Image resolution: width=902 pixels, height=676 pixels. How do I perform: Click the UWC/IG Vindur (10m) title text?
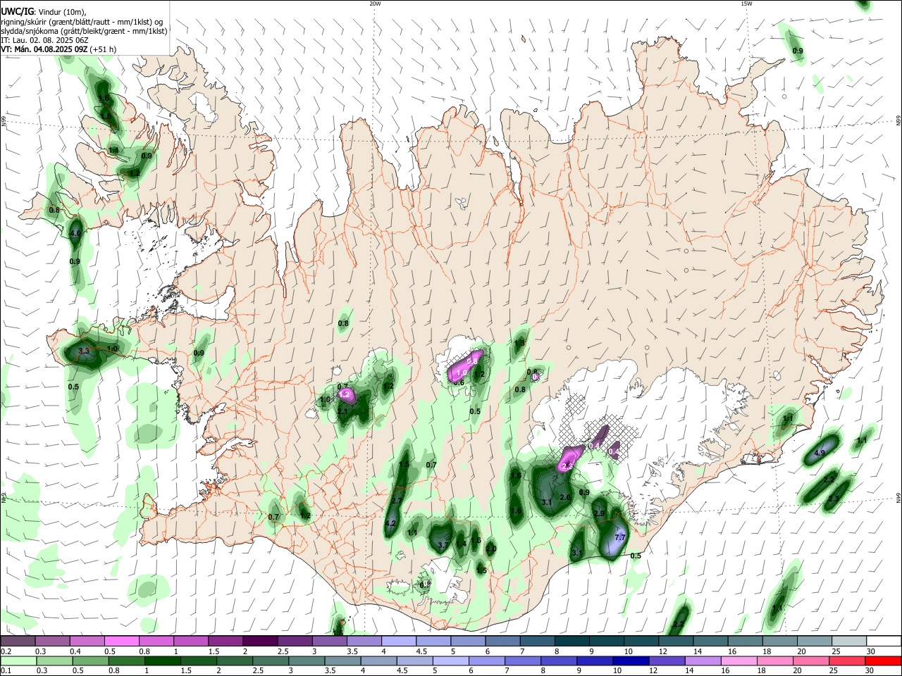44,11
